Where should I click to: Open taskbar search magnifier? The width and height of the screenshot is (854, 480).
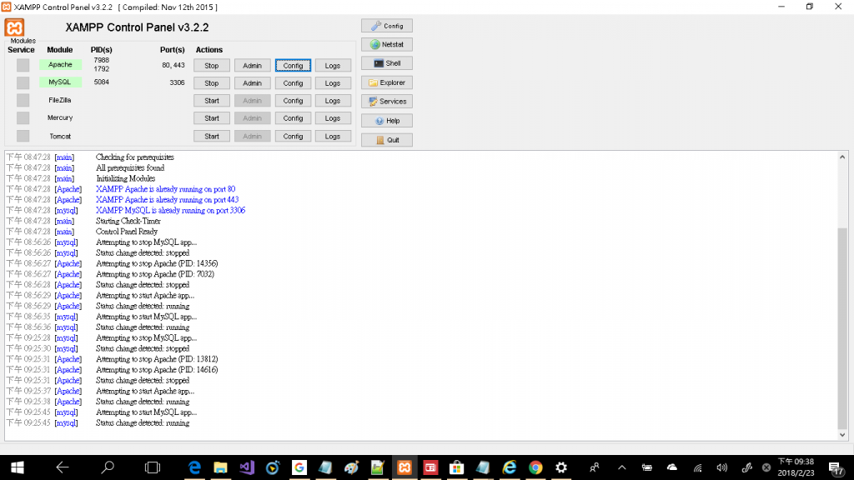coord(108,467)
